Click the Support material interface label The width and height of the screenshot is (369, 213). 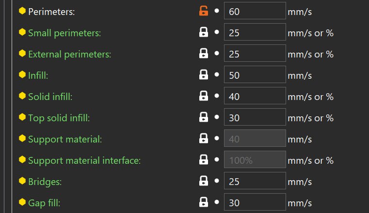84,160
